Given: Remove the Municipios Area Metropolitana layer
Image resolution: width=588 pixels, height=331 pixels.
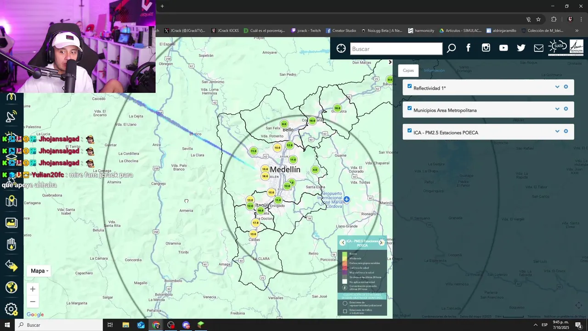Looking at the screenshot, I should click(566, 109).
